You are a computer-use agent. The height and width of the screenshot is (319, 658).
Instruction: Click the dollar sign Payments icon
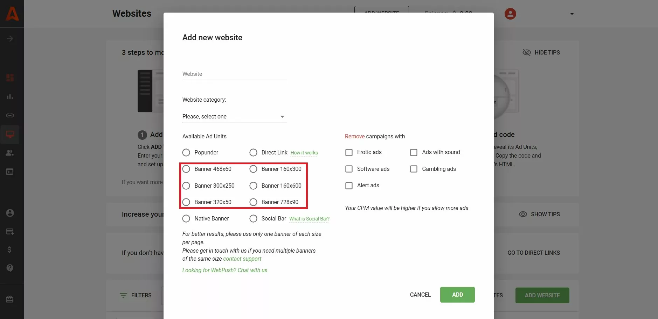pyautogui.click(x=10, y=249)
